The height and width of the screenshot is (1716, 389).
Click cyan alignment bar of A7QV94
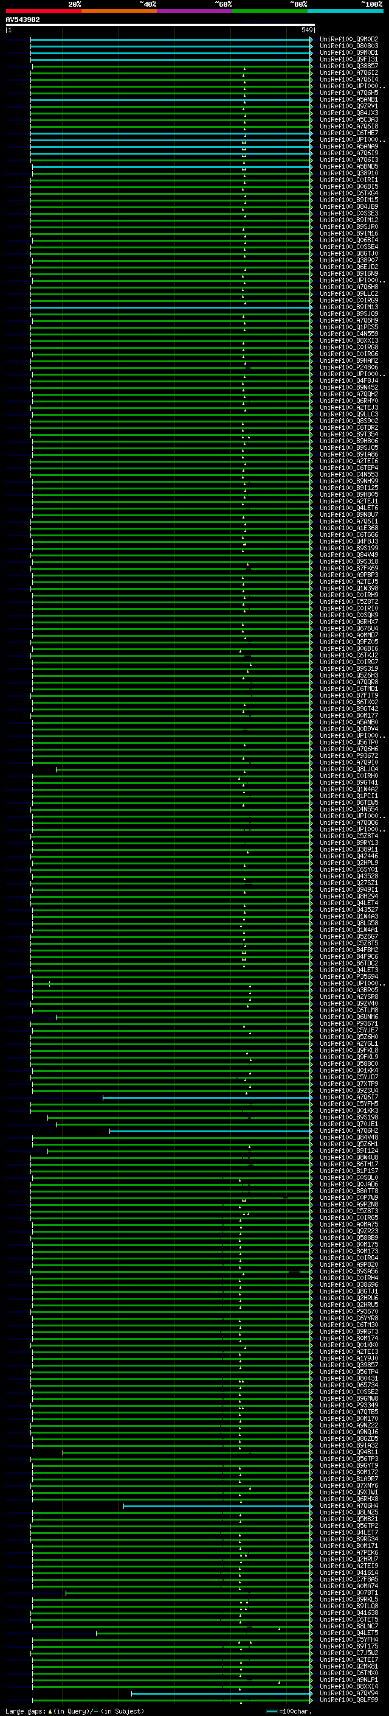221,1693
